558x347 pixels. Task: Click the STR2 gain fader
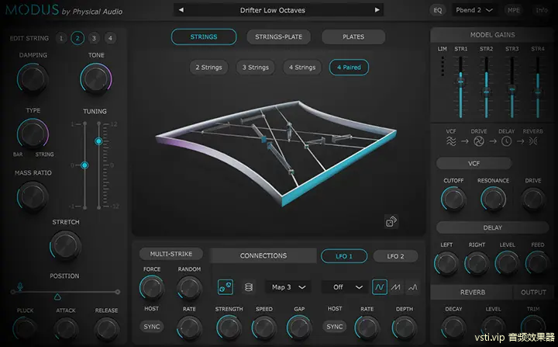[x=486, y=92]
